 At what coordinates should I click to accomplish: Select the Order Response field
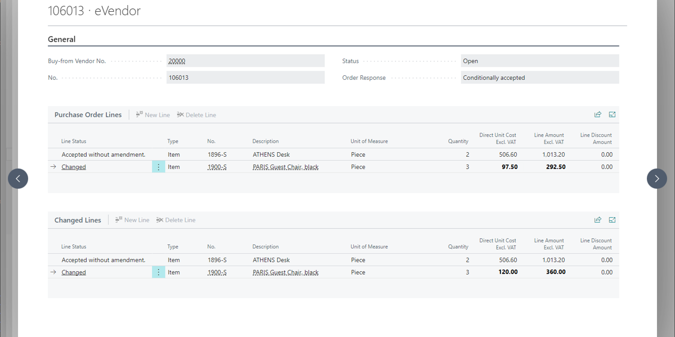point(539,78)
